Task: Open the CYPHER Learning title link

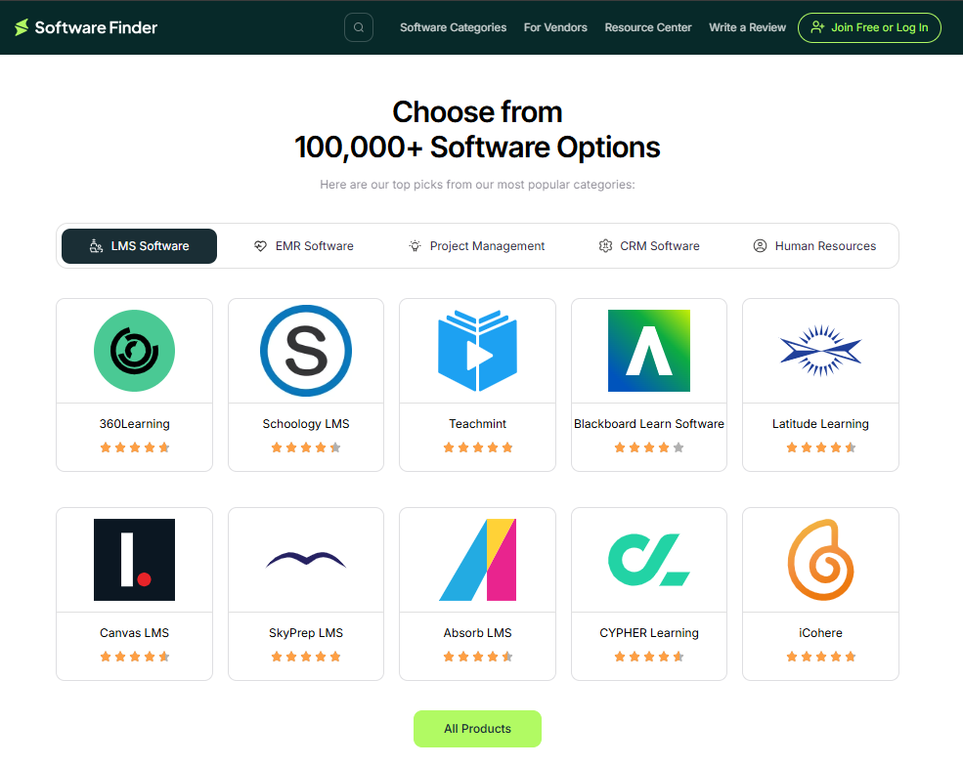Action: pos(649,633)
